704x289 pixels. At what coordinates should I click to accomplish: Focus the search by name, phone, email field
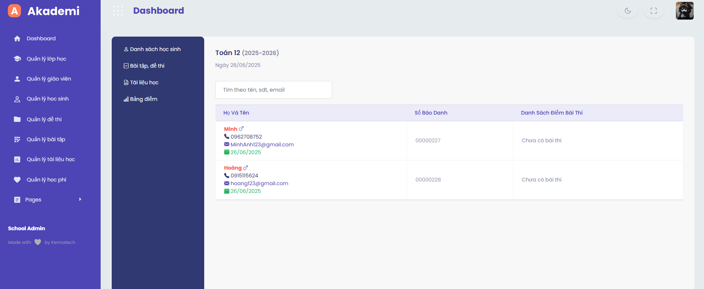(273, 90)
